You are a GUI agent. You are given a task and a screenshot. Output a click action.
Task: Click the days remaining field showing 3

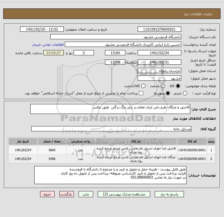pyautogui.click(x=84, y=53)
